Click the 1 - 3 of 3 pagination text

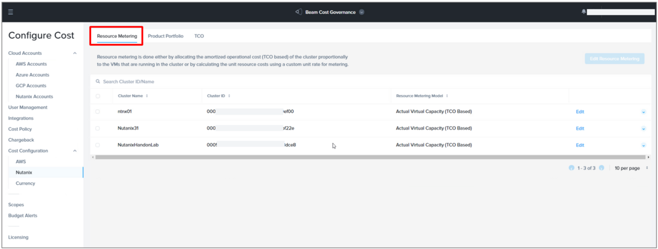(587, 168)
